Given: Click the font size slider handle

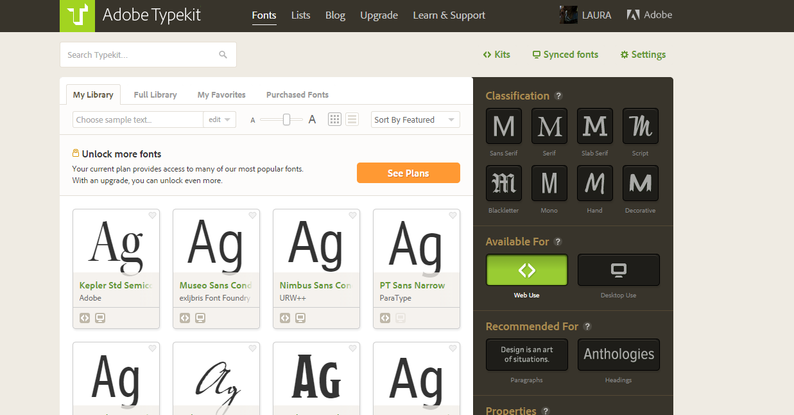Looking at the screenshot, I should 287,119.
